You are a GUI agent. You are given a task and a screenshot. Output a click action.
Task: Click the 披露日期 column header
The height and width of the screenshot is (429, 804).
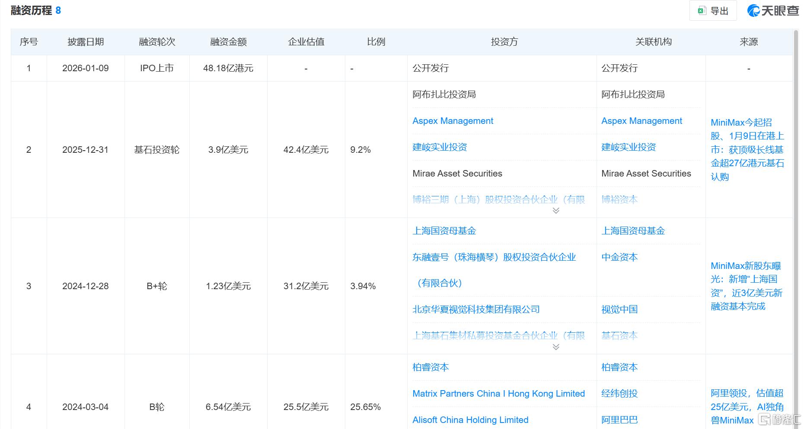pos(86,42)
